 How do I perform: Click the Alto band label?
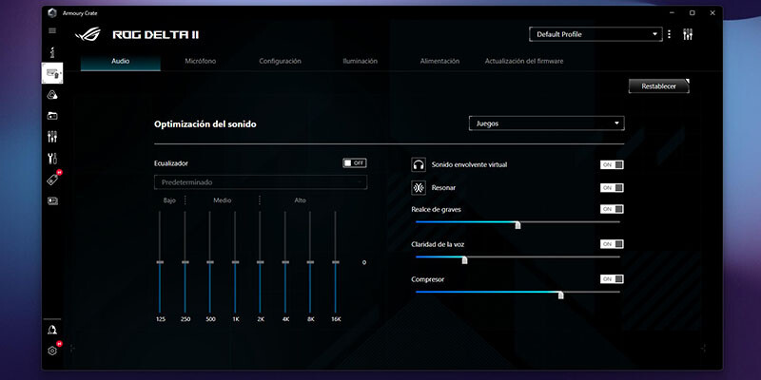(300, 200)
